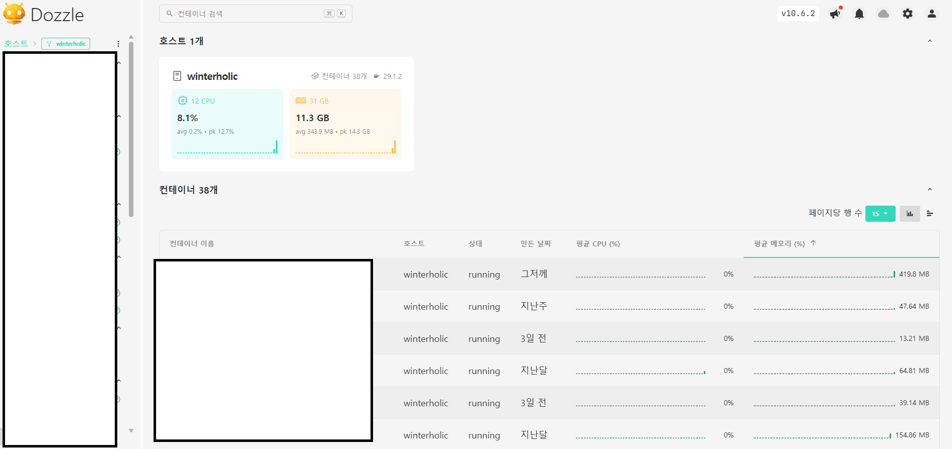Click the avg 343.9 MB pk 14.3 GB text
The width and height of the screenshot is (952, 449).
coord(333,132)
